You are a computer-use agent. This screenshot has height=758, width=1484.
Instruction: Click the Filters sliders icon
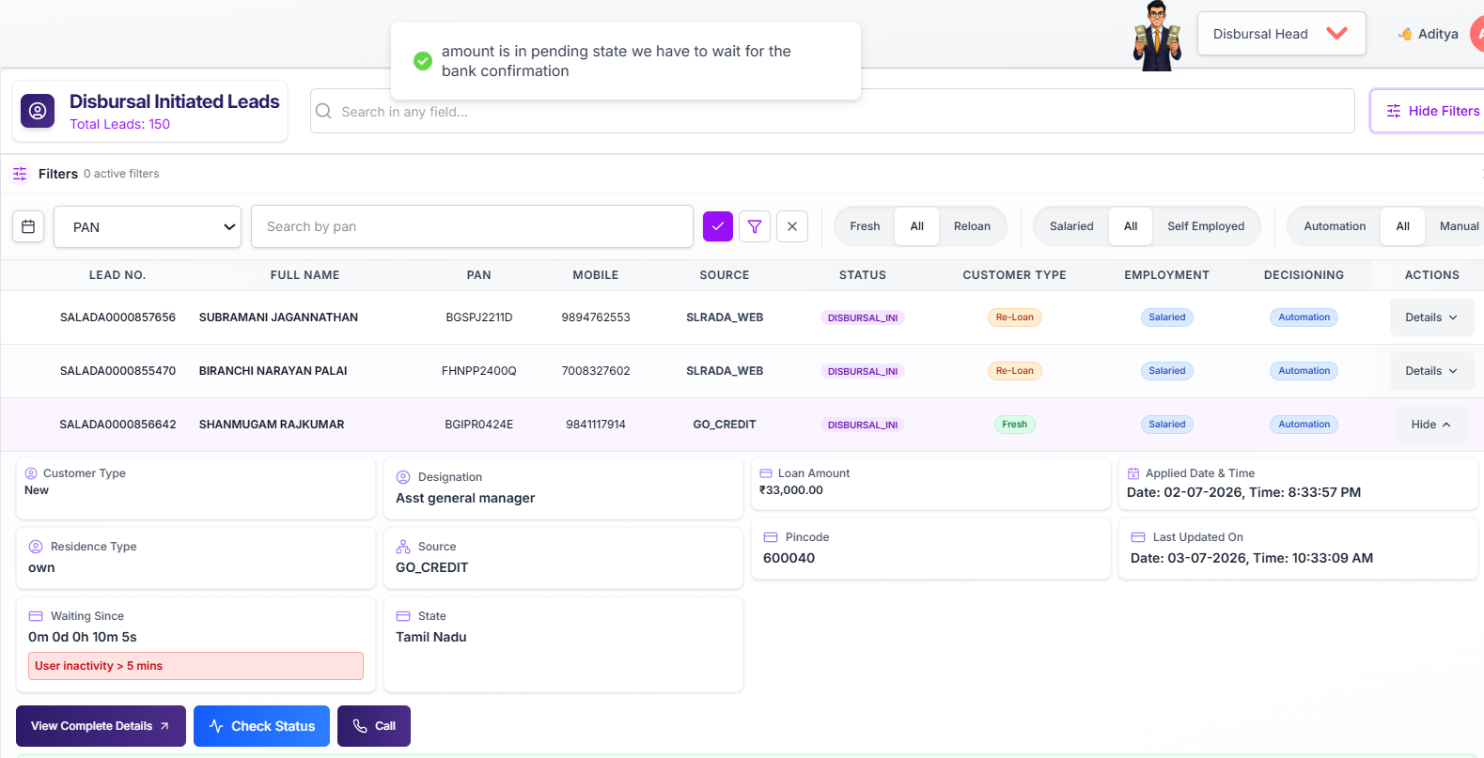pyautogui.click(x=20, y=174)
